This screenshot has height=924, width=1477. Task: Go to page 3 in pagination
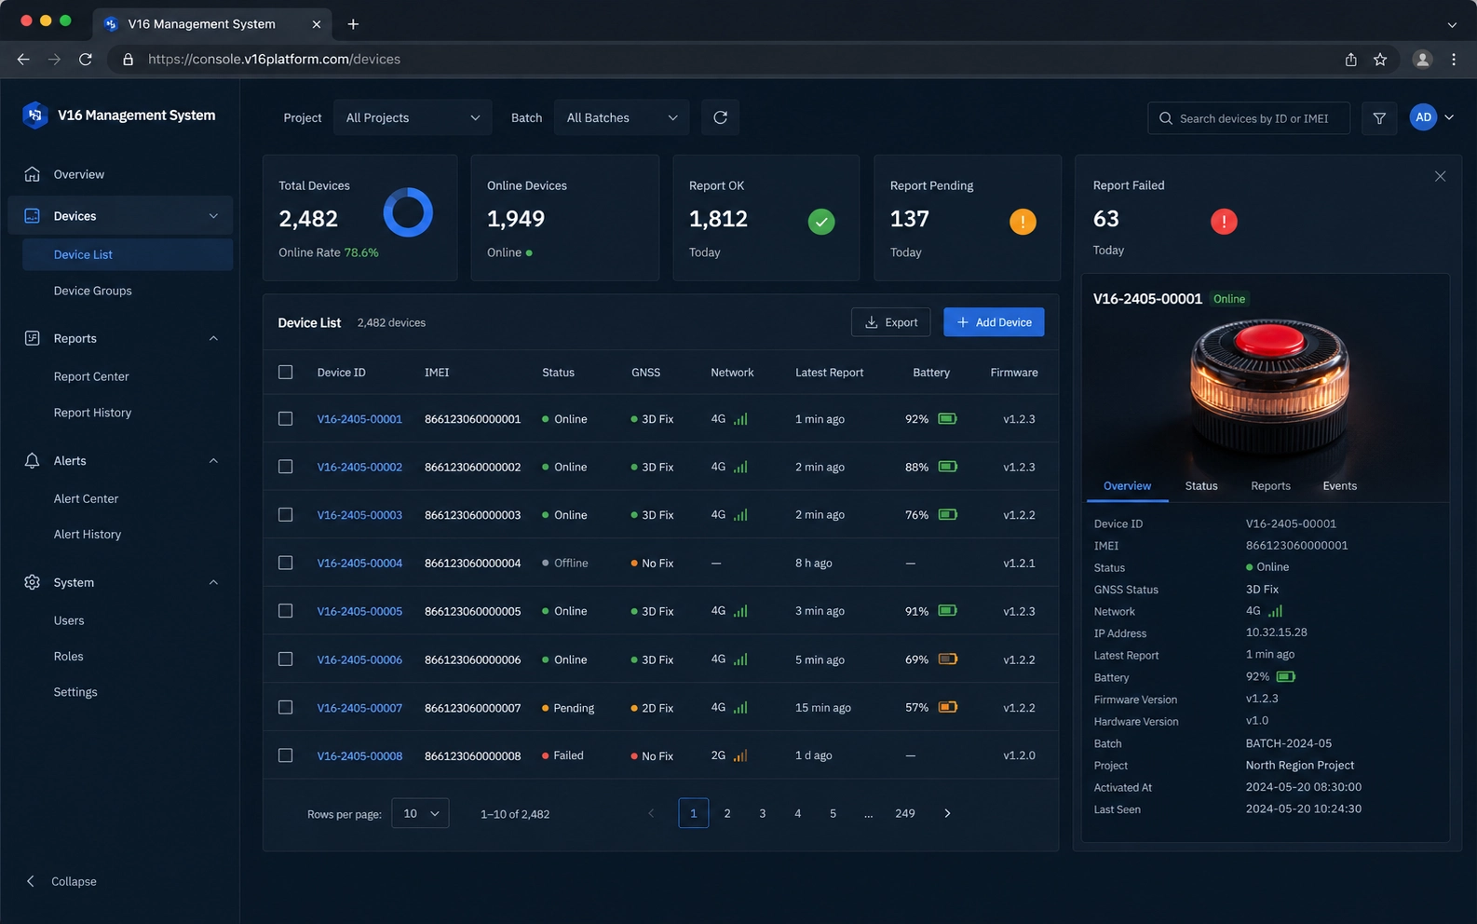coord(762,813)
